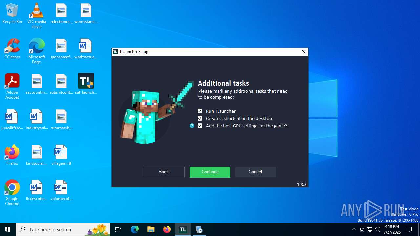This screenshot has width=420, height=236.
Task: Toggle Create a shortcut on the desktop checkbox
Action: click(x=200, y=118)
